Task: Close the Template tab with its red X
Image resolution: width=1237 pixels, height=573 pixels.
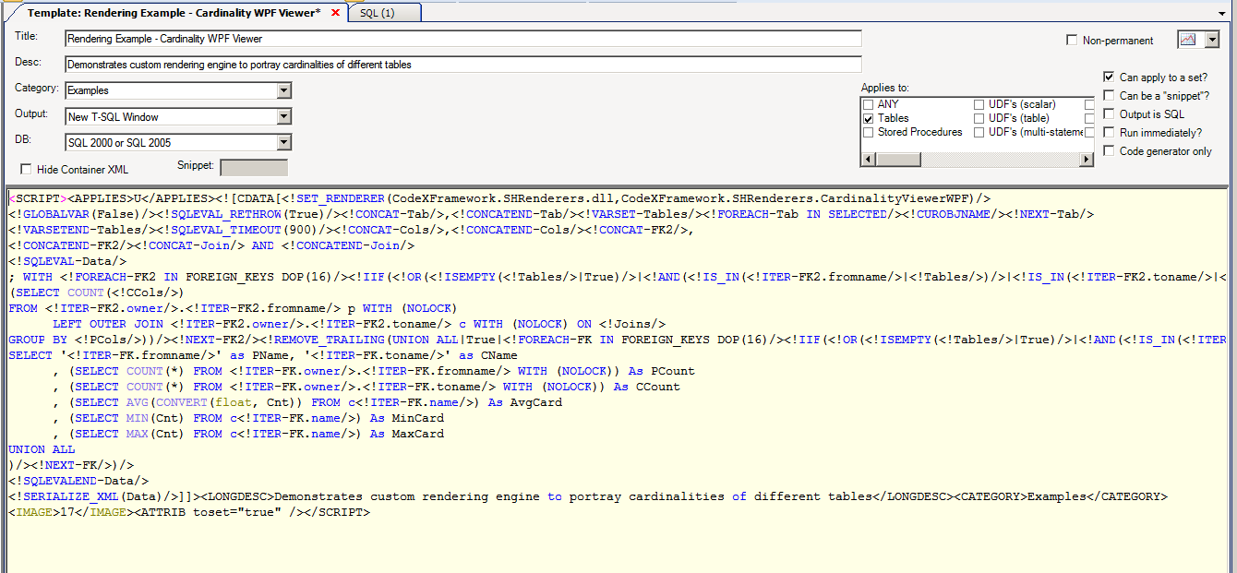Action: pyautogui.click(x=334, y=14)
